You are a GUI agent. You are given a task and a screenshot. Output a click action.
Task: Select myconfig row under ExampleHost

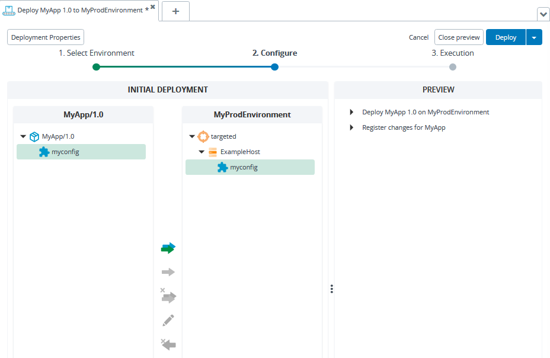(250, 167)
